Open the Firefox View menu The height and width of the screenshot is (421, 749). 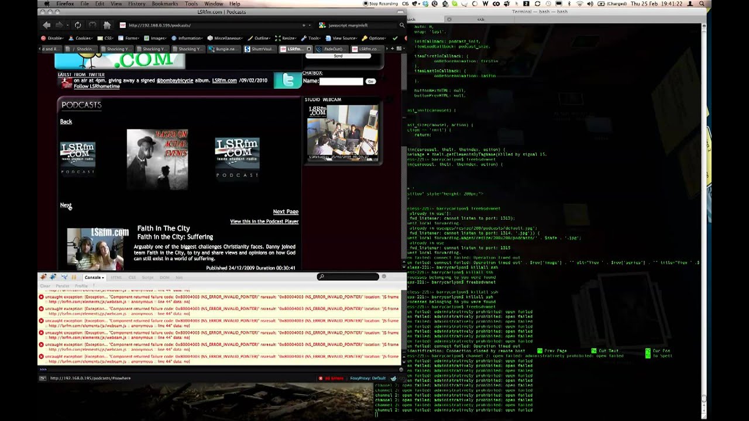(x=116, y=4)
